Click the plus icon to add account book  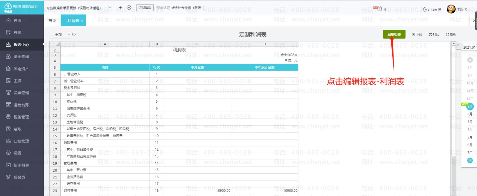click(120, 7)
